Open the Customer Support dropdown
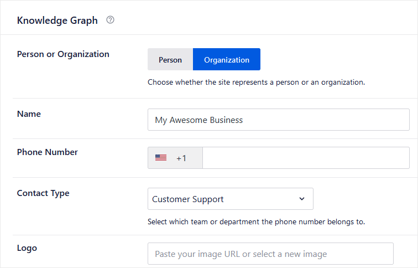418x268 pixels. pos(230,199)
